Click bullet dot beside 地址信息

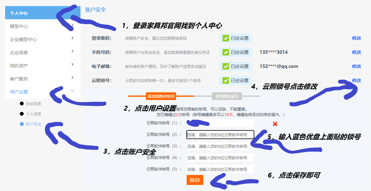22,104
